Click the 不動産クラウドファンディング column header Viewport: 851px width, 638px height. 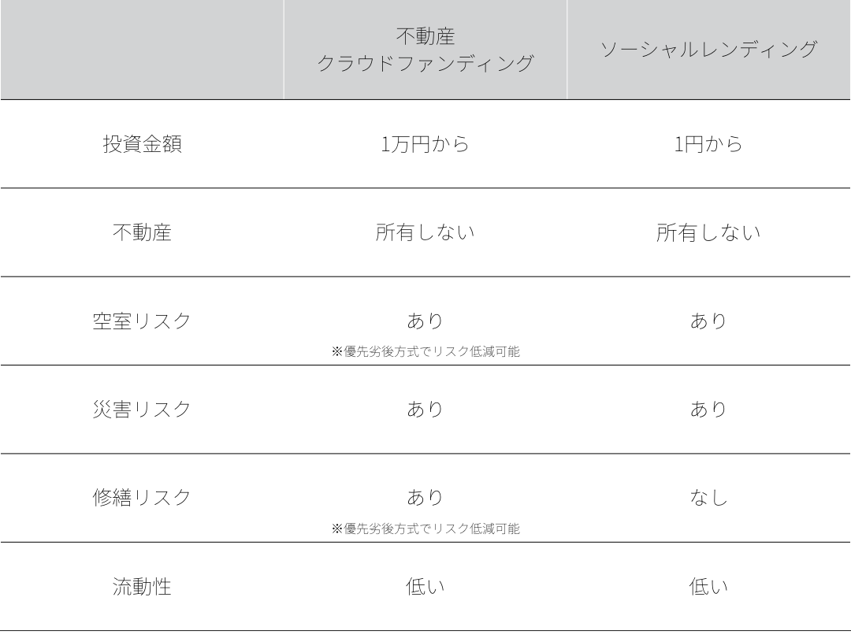[425, 50]
